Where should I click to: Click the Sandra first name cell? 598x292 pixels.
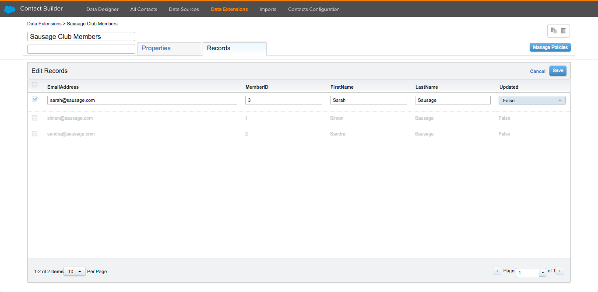[338, 134]
